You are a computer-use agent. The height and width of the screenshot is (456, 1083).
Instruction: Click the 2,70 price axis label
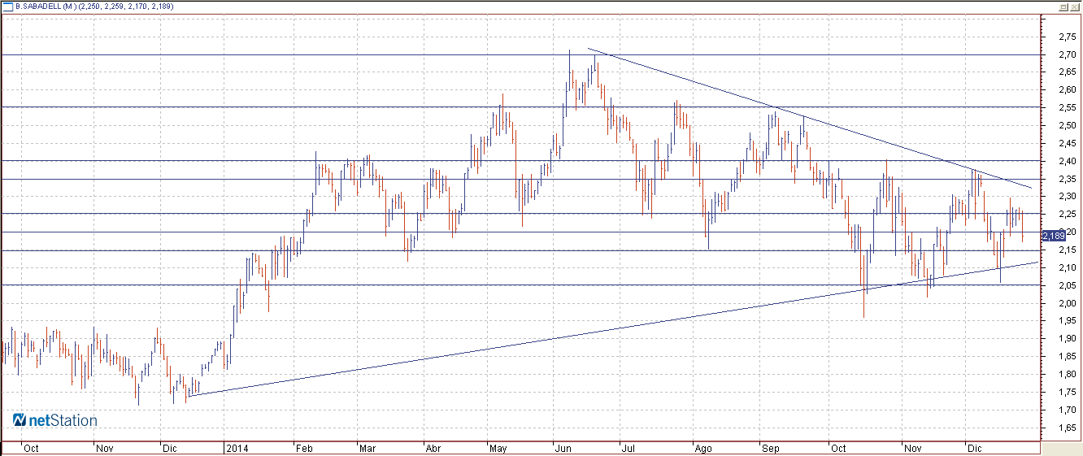tap(1068, 55)
